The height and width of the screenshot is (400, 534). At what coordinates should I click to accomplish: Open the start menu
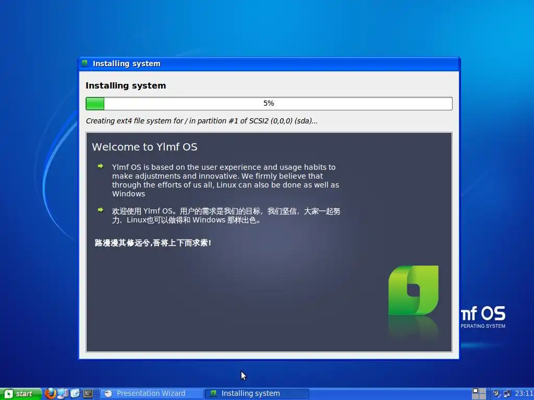[21, 394]
